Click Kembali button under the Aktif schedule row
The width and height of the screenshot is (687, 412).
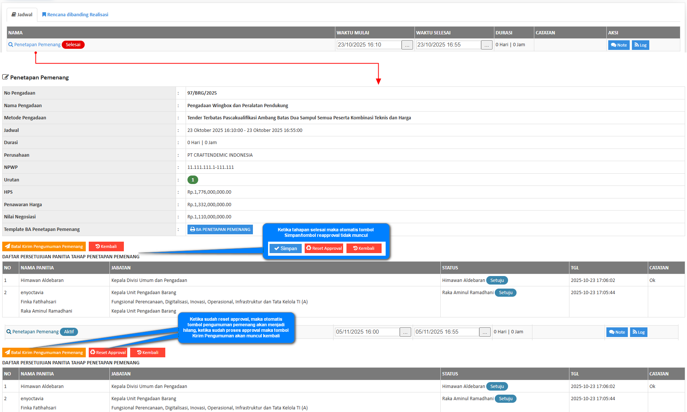pos(148,353)
